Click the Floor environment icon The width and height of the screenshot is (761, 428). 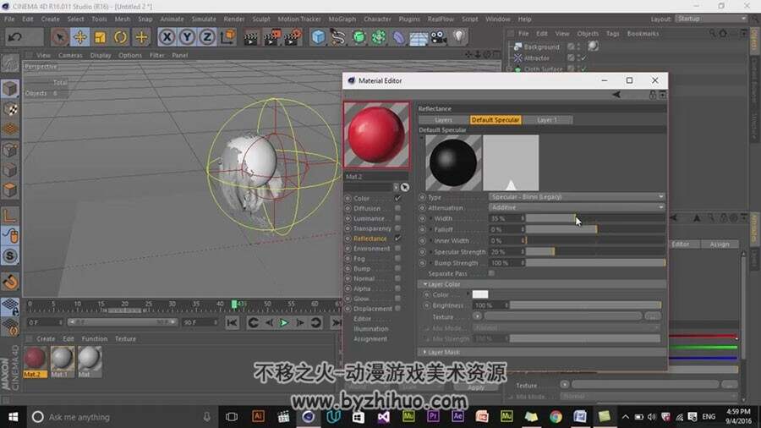coord(419,38)
